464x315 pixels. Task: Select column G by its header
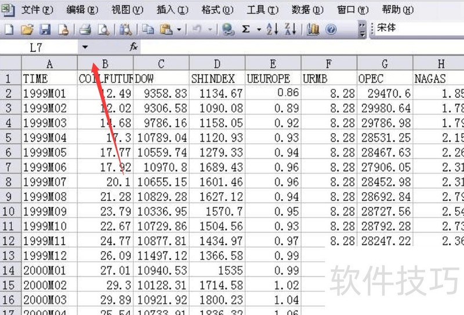click(385, 63)
